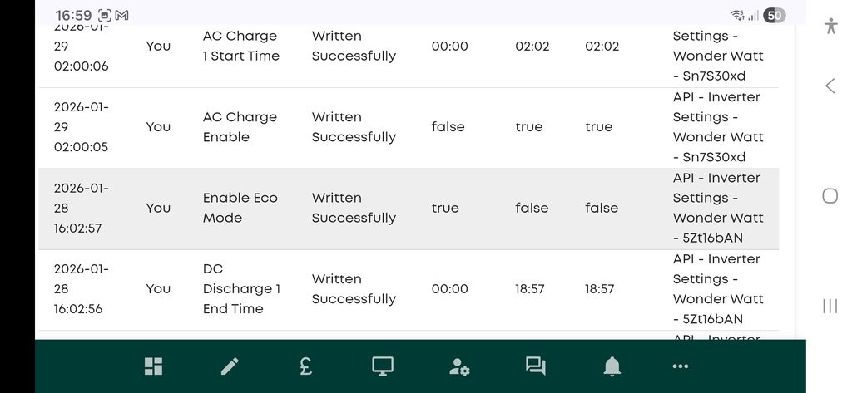The height and width of the screenshot is (393, 852).
Task: Select the monitor display icon
Action: (x=383, y=366)
